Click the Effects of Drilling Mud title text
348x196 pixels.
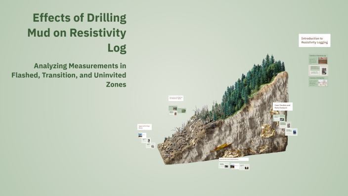(77, 33)
